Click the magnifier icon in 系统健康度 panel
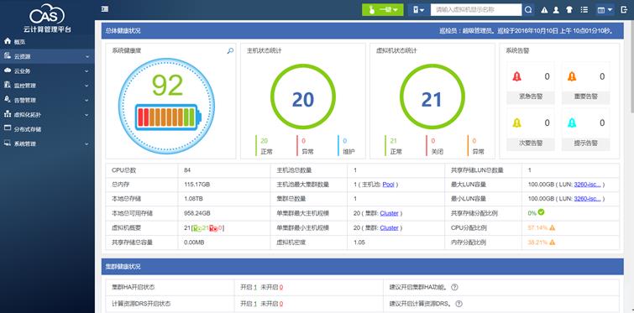Viewport: 634px width, 313px height. pyautogui.click(x=230, y=51)
